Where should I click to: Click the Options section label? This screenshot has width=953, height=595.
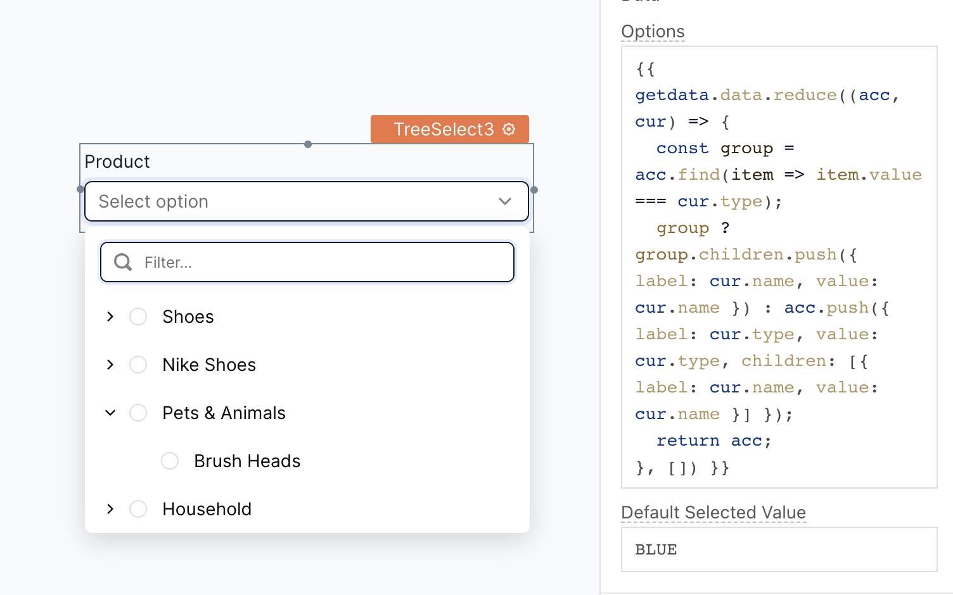[653, 31]
